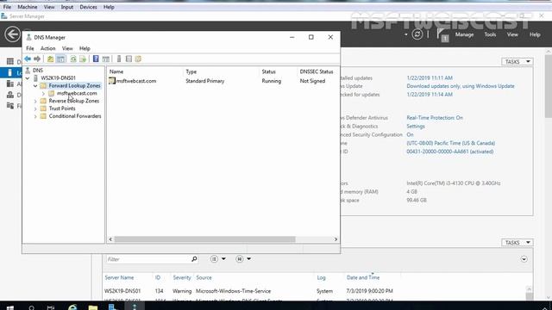Open the Server Manager Manage menu

[464, 34]
